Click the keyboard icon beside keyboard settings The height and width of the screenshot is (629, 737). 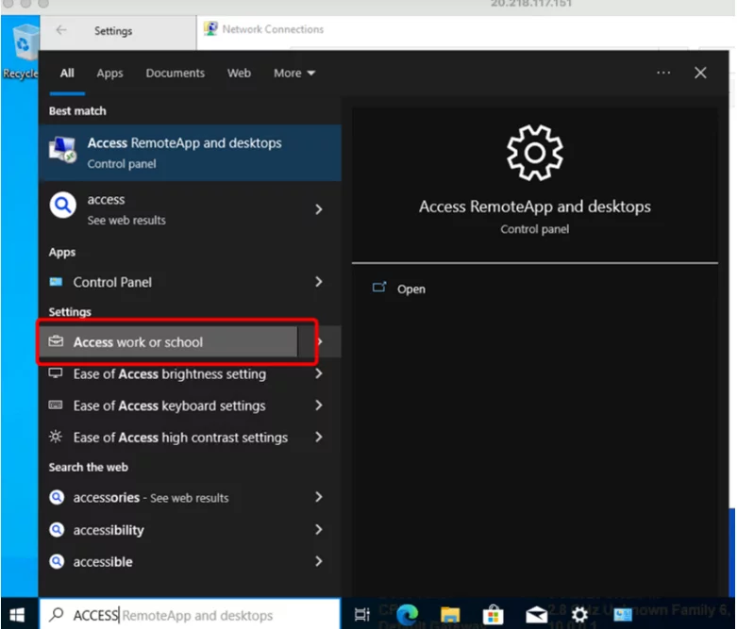coord(56,405)
